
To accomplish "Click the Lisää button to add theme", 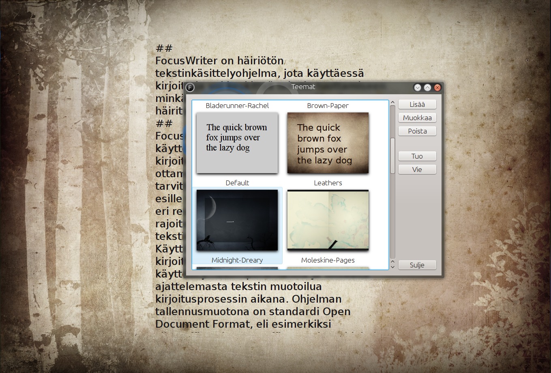I will 417,104.
